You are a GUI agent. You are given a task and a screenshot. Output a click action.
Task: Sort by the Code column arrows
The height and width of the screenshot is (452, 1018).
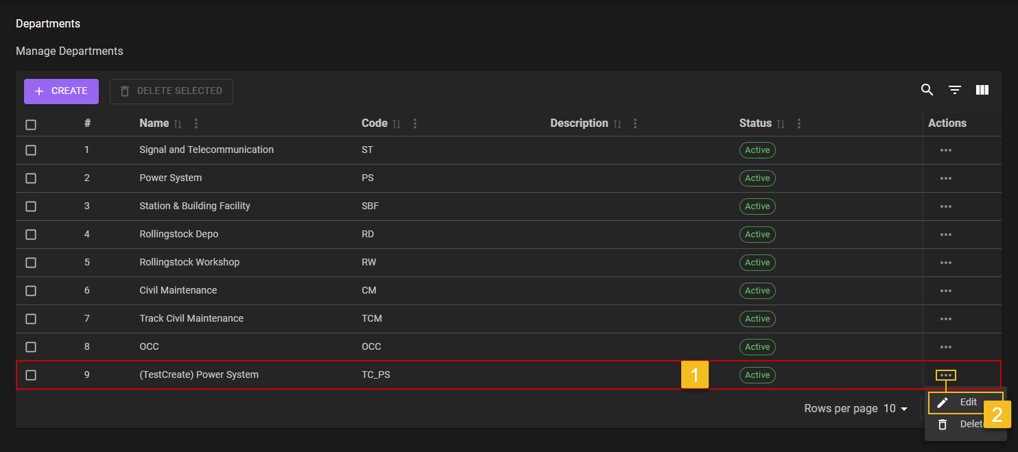tap(396, 124)
